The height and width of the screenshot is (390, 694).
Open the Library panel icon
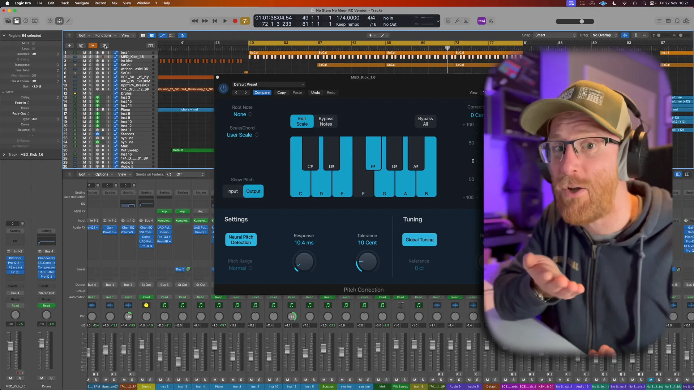tap(8, 21)
